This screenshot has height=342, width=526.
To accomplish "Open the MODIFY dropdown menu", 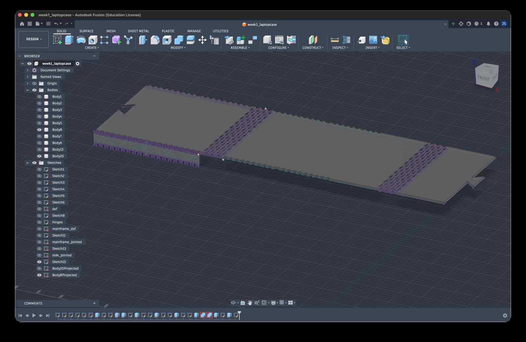I will [178, 48].
